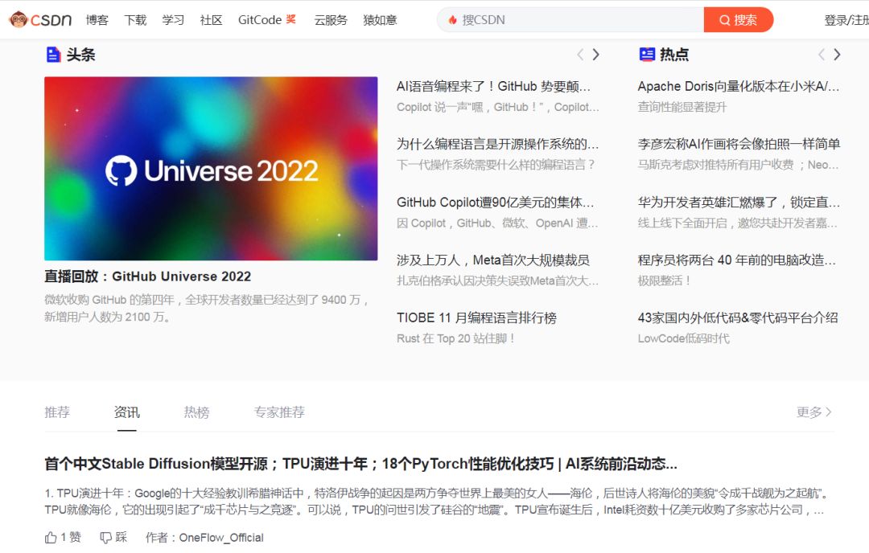Go to next 头条 headlines page

pos(595,54)
